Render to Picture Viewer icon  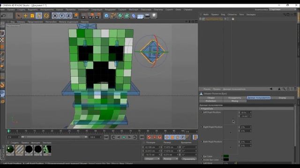click(x=90, y=15)
